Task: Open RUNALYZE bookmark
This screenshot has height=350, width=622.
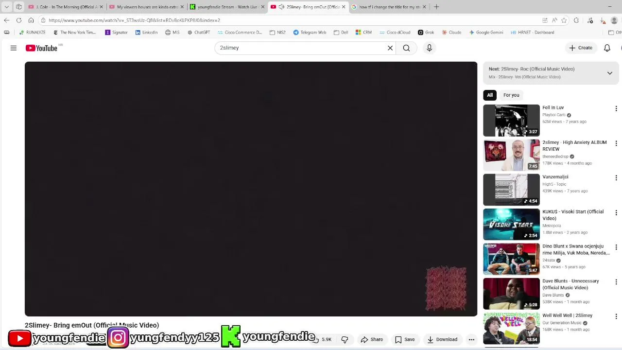Action: (x=32, y=33)
